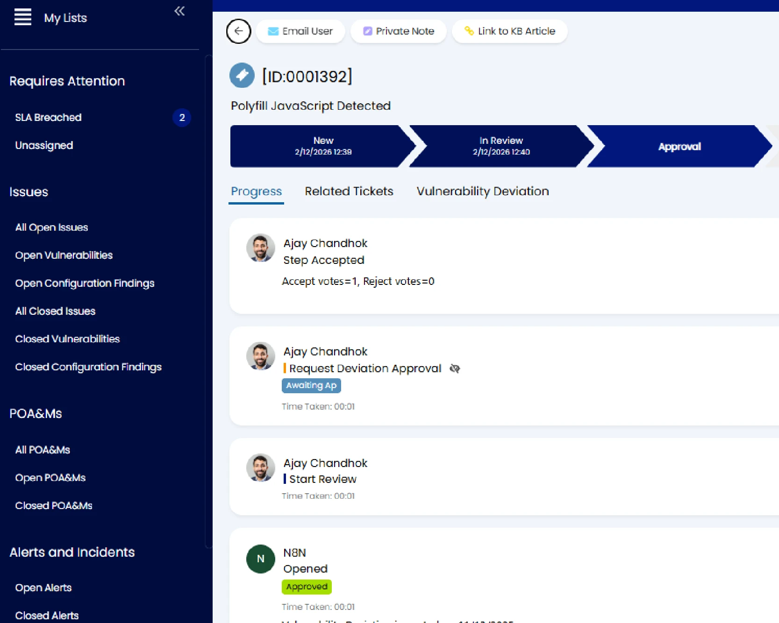Click the hamburger menu icon beside My Lists
Screen dimensions: 779x623
point(22,17)
